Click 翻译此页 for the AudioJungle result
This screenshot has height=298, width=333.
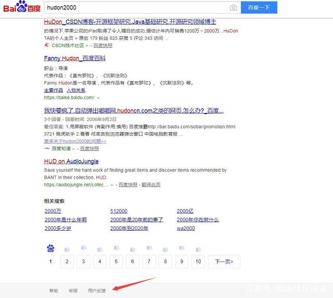click(151, 184)
